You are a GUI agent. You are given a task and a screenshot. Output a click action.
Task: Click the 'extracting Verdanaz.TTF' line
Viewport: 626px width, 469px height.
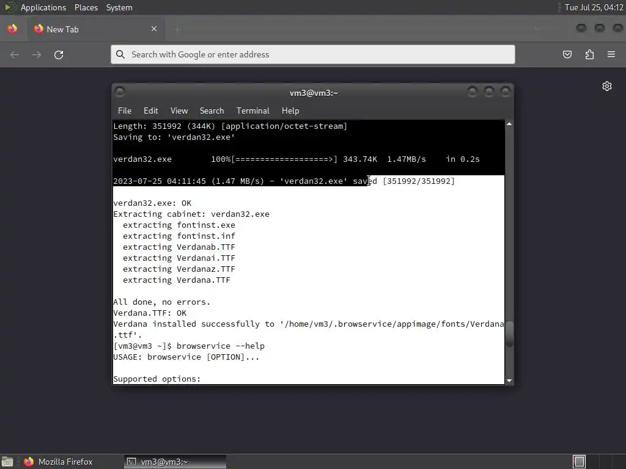179,269
